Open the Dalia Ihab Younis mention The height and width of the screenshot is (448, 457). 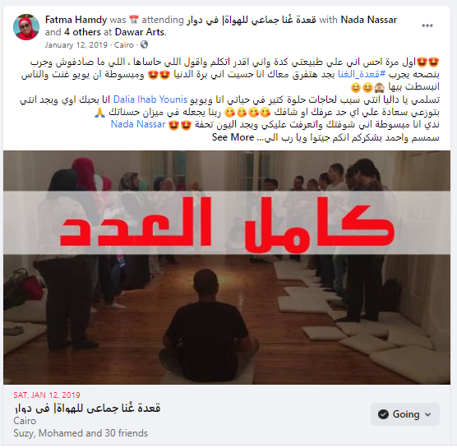click(x=150, y=99)
